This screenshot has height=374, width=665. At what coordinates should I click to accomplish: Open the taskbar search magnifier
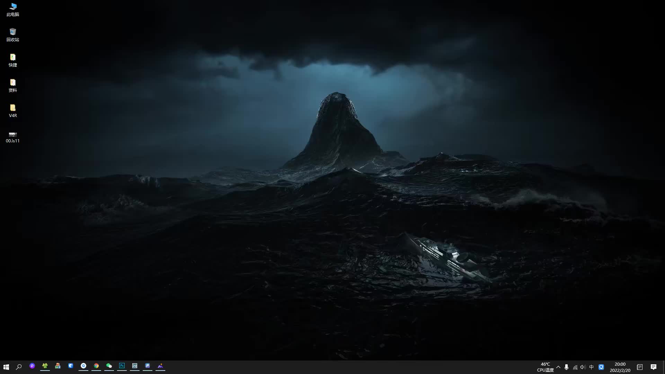19,367
